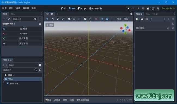Click the camera override icon
This screenshot has height=104, width=177.
[96, 19]
